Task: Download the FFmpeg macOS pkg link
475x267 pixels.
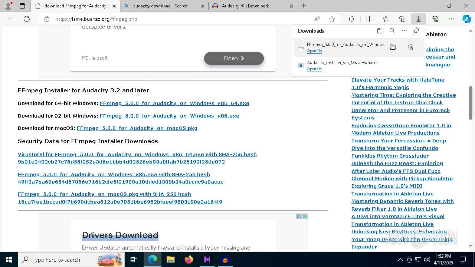Action: [137, 128]
